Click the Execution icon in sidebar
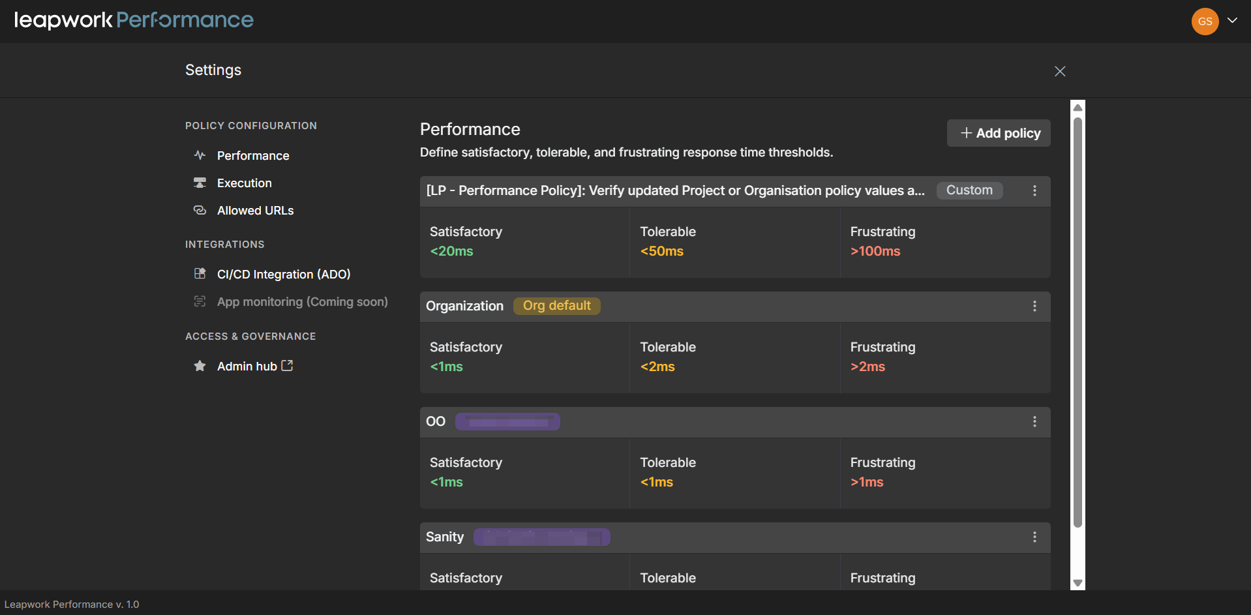The width and height of the screenshot is (1251, 615). 200,183
